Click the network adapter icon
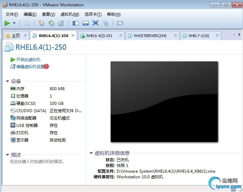243x192 pixels. [13, 118]
